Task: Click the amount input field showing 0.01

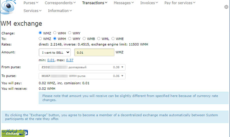Action: [94, 53]
